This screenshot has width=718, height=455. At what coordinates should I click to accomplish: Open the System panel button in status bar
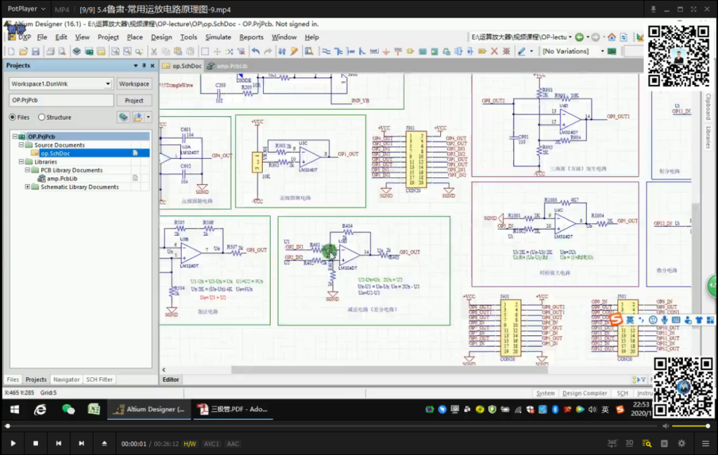[x=545, y=393]
